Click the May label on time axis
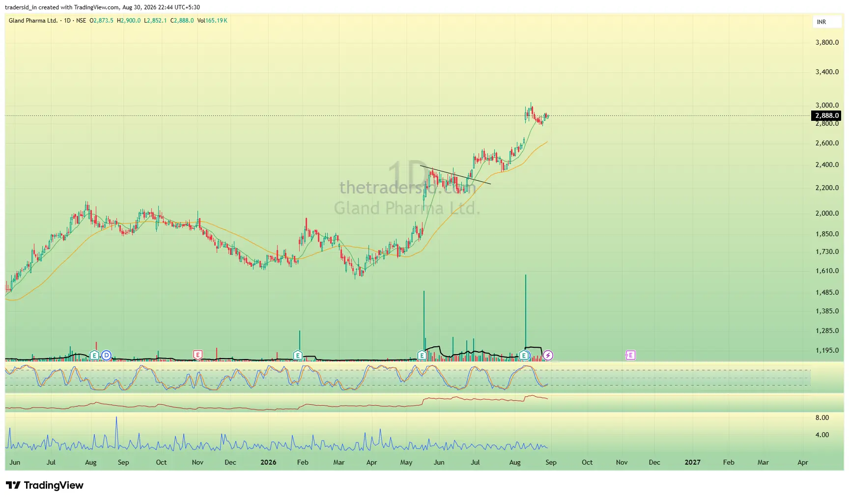The width and height of the screenshot is (849, 500). tap(406, 462)
